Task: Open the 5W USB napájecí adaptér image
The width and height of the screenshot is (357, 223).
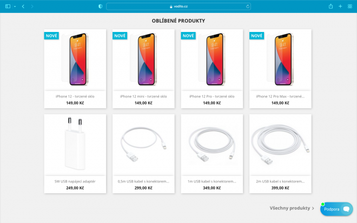Action: point(75,145)
